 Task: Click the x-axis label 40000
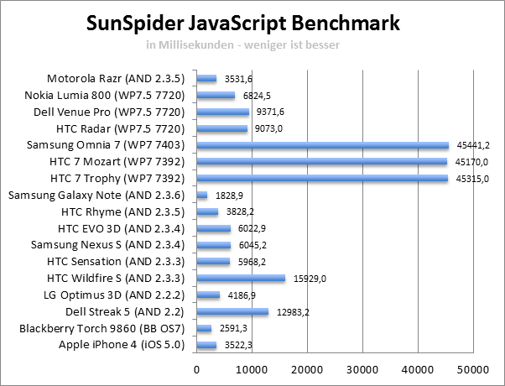418,369
